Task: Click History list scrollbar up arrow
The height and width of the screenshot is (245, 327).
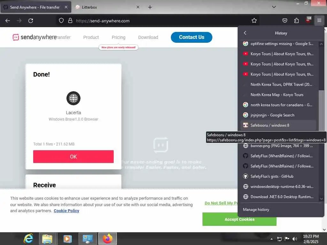Action: coord(321,44)
